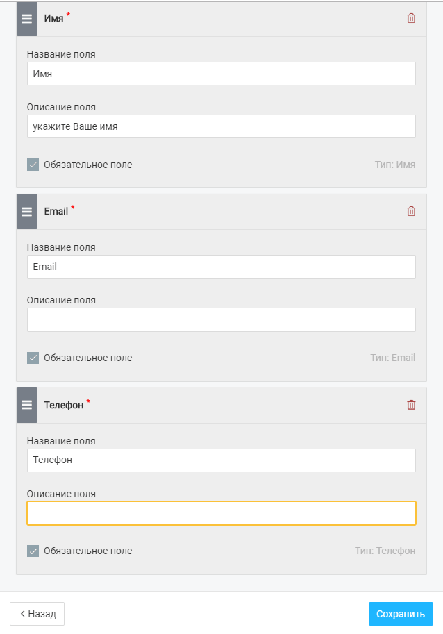Save the form with Сохранить button

(401, 614)
